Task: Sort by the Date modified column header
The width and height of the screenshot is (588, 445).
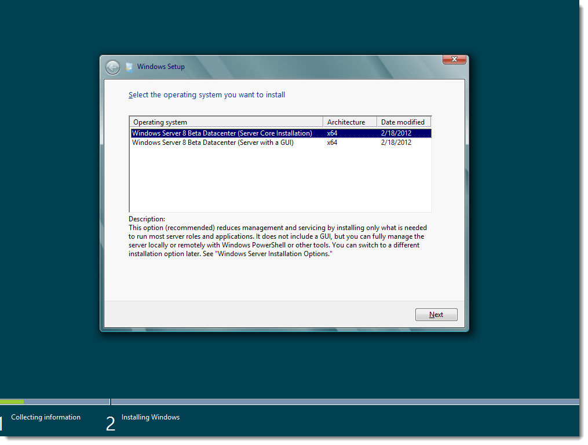Action: coord(403,122)
